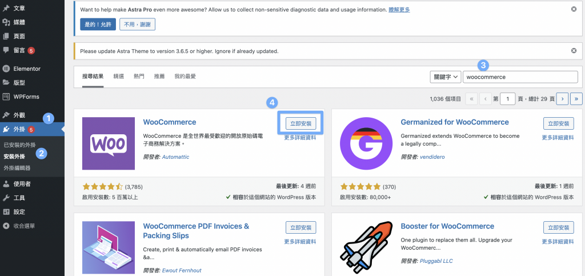
Task: Open 更多詳細資料 for Germanized
Action: [558, 138]
